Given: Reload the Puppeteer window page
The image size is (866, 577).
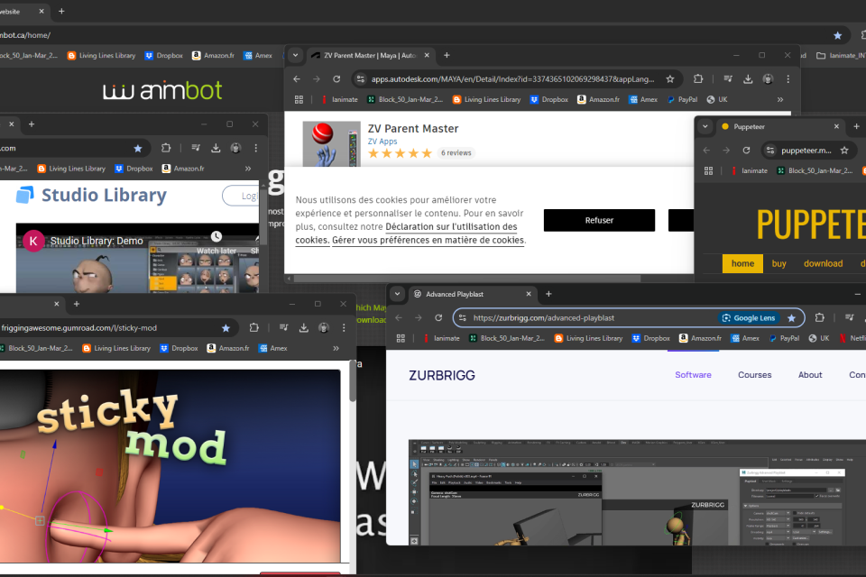Looking at the screenshot, I should point(746,151).
